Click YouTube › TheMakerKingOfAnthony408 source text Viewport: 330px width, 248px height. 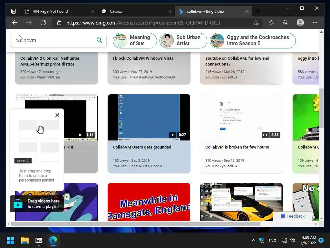point(144,77)
